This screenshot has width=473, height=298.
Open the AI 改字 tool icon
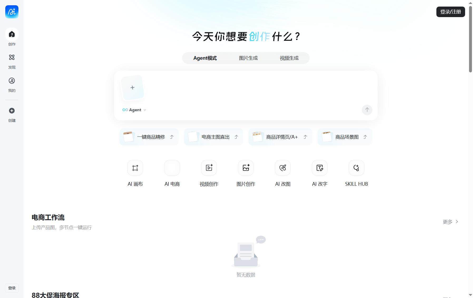(320, 168)
